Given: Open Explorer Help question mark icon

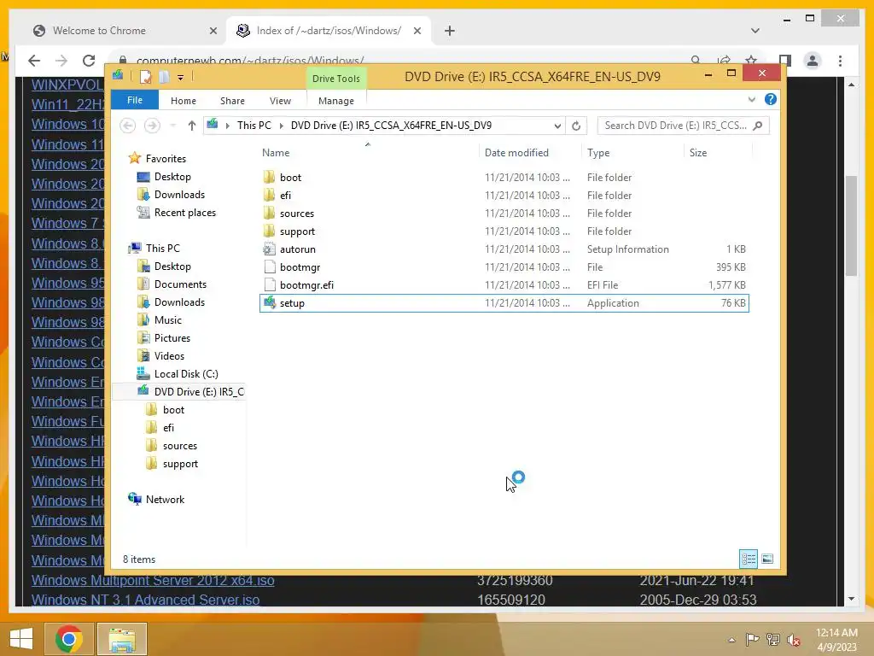Looking at the screenshot, I should 771,99.
